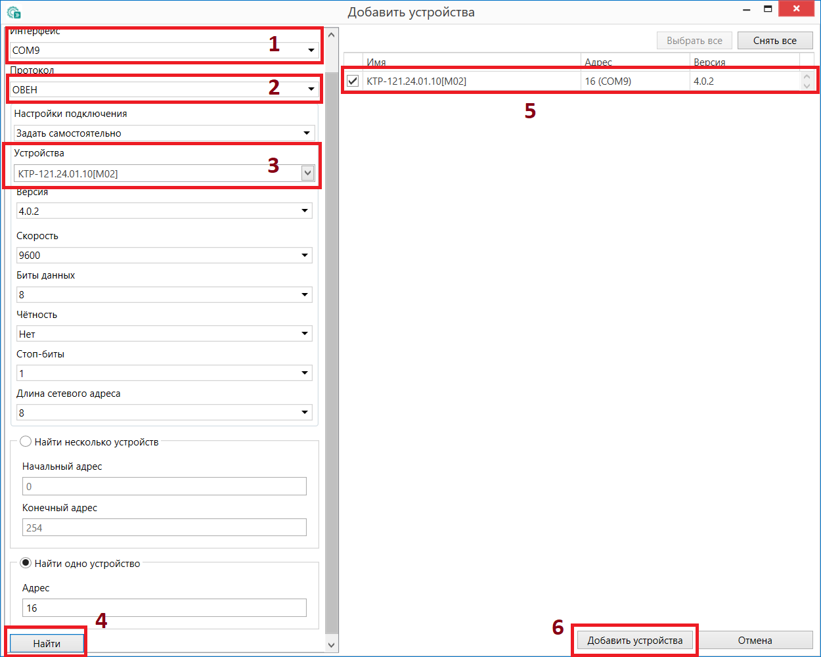Open the Стоп-биты dropdown
821x657 pixels.
coord(164,373)
